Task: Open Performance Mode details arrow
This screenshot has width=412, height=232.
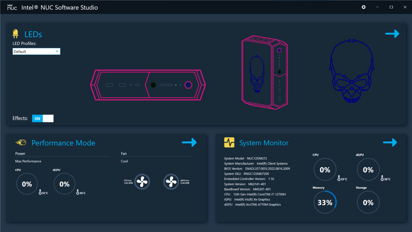Action: [189, 142]
